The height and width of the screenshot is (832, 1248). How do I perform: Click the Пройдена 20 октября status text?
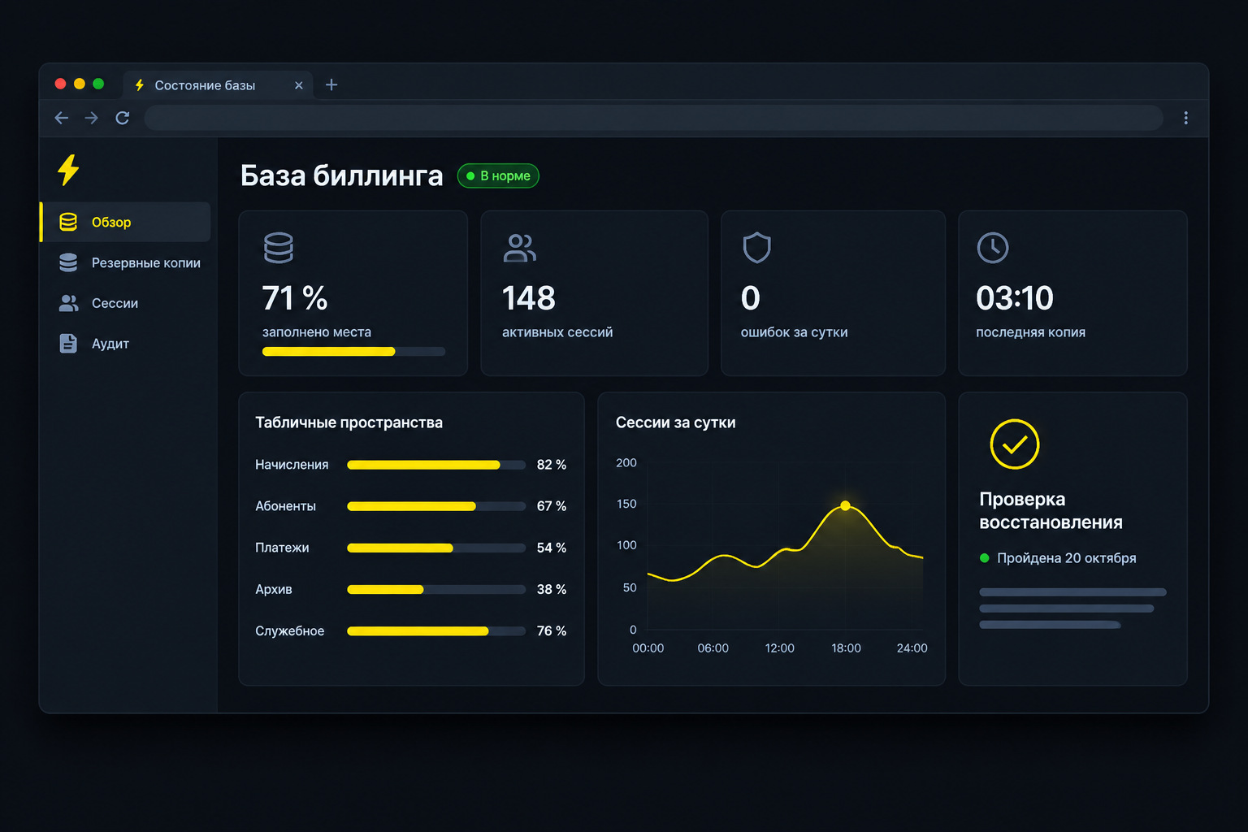coord(1067,558)
